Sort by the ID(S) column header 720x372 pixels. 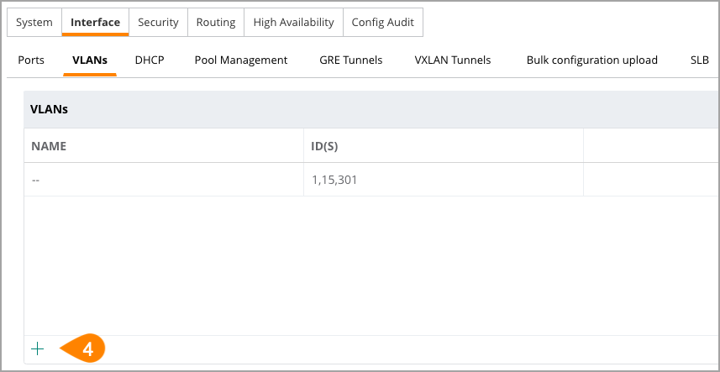pos(324,146)
